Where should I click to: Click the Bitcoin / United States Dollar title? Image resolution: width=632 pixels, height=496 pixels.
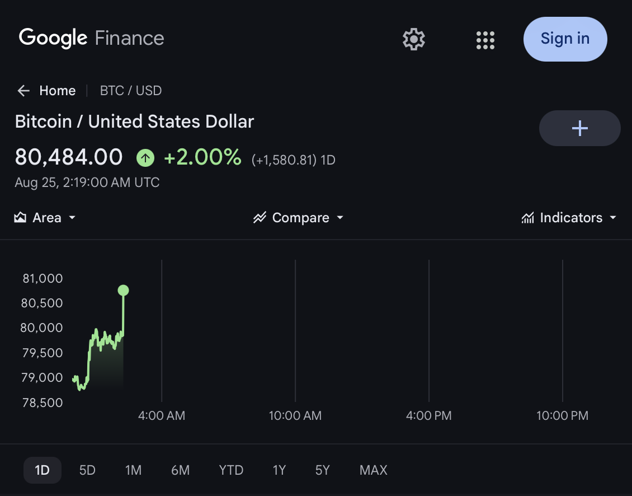[134, 121]
